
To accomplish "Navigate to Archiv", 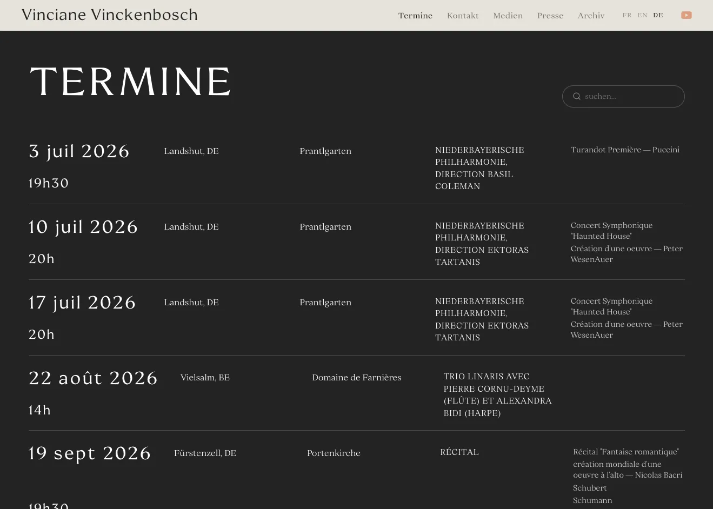I will [x=591, y=16].
